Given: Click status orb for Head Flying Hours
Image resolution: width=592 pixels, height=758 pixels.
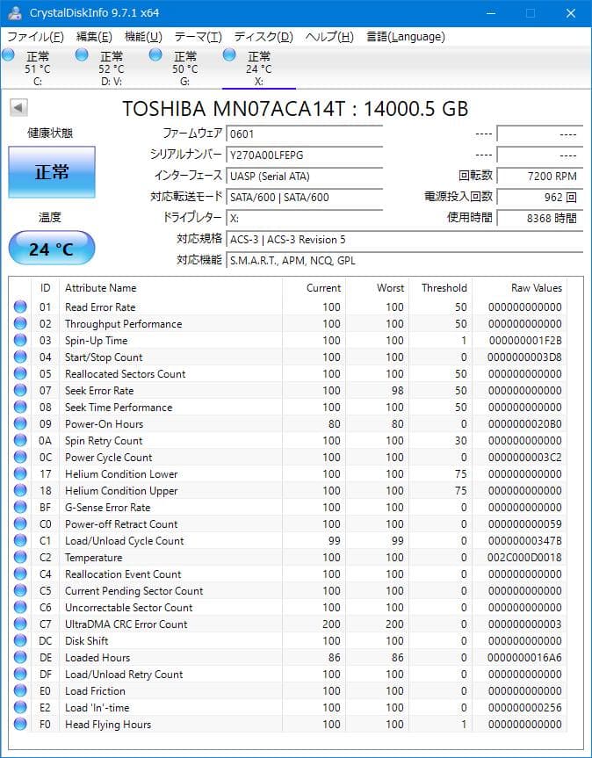Looking at the screenshot, I should (x=20, y=724).
